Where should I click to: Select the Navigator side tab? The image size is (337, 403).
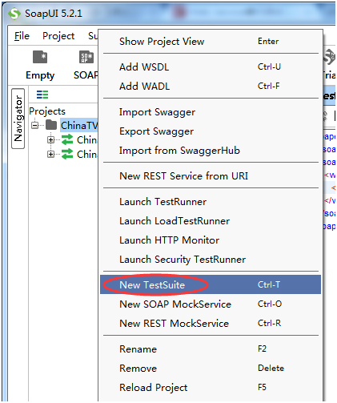(x=18, y=119)
